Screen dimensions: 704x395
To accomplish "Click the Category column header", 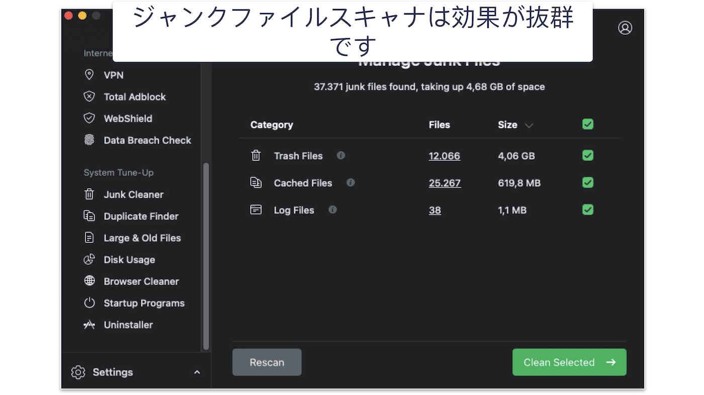I will [272, 124].
